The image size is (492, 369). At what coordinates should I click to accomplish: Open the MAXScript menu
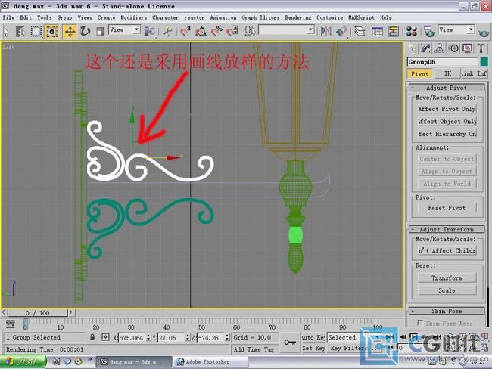click(x=361, y=17)
